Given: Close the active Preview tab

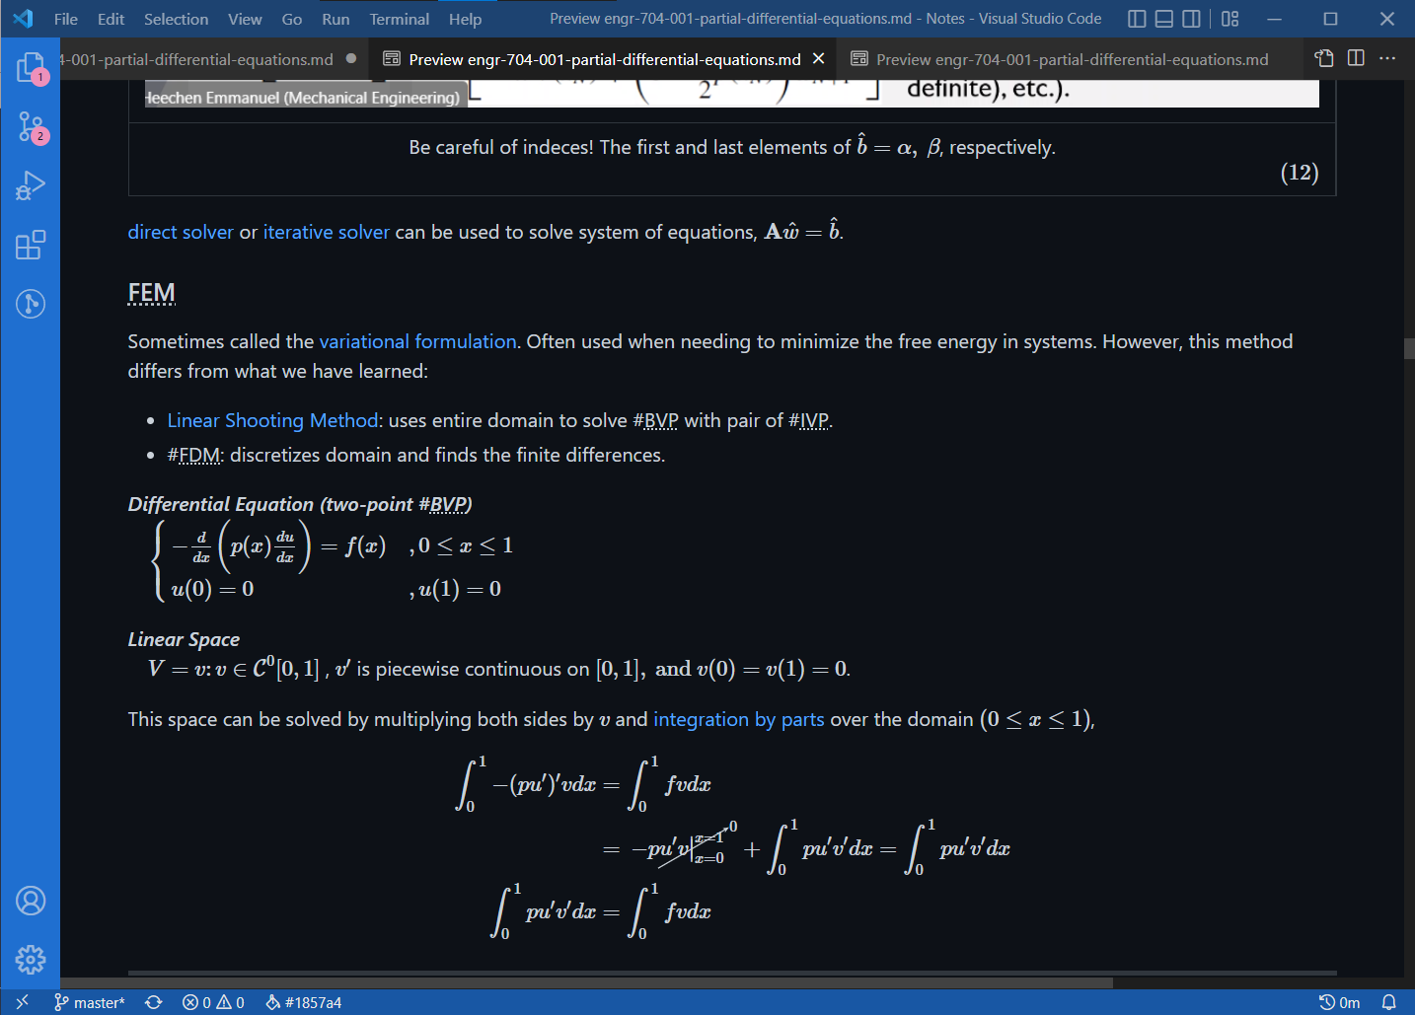Looking at the screenshot, I should click(818, 59).
